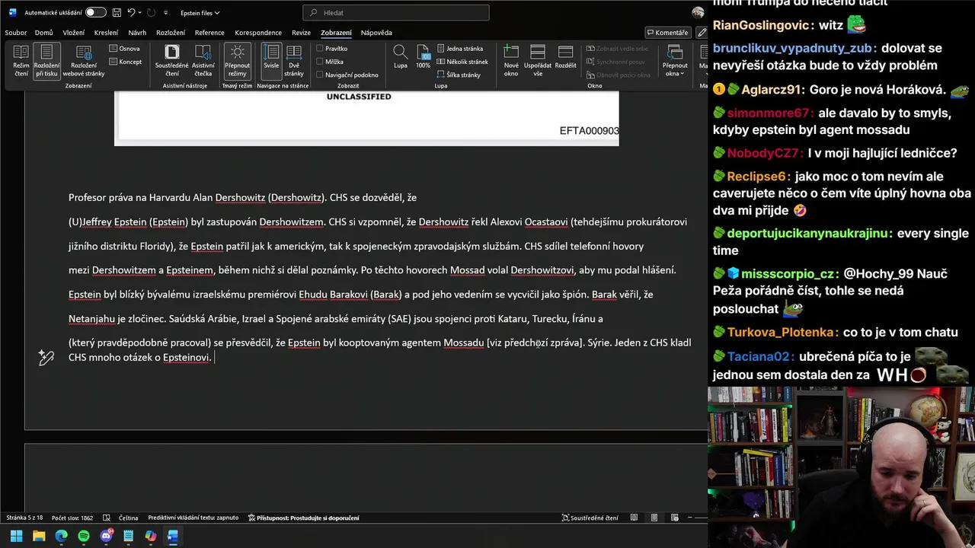Click read mode icon in status bar
The width and height of the screenshot is (975, 548).
[x=634, y=518]
